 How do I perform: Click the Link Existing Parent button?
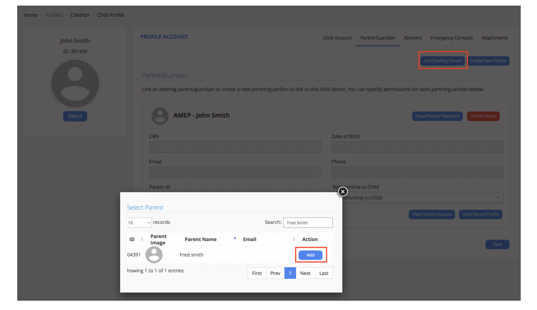(442, 61)
